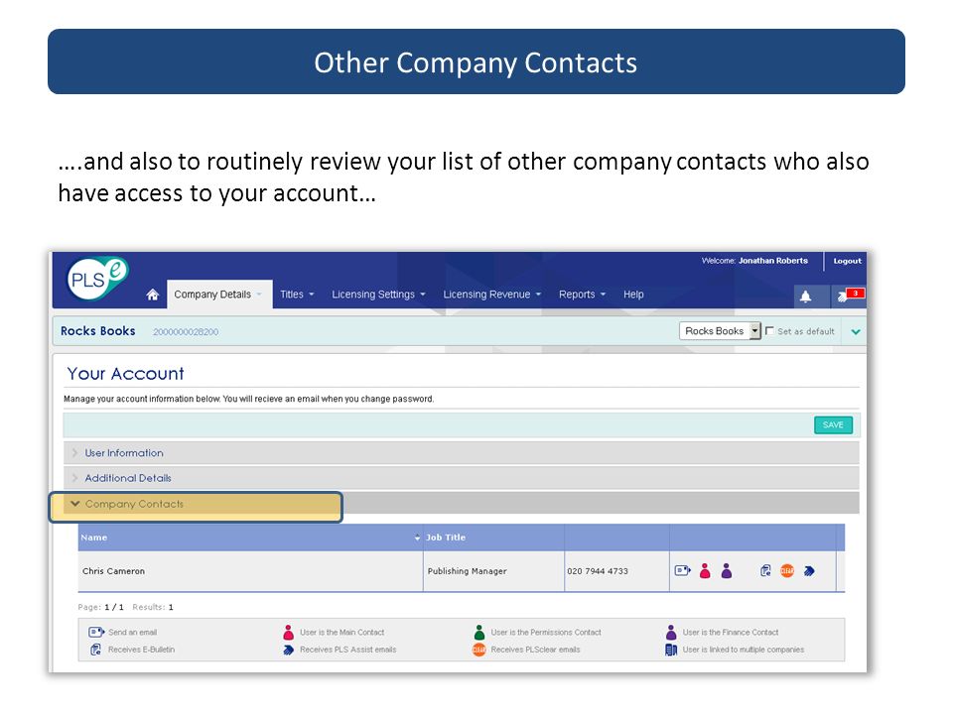Viewport: 953px width, 714px height.
Task: Open the Help menu item
Action: 633,295
